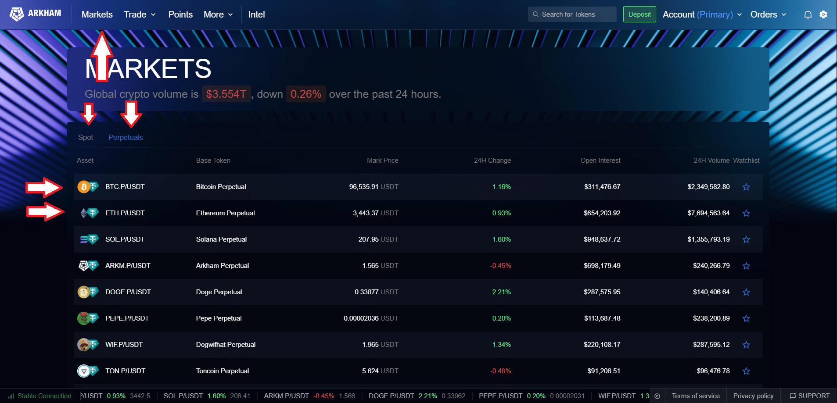Open Solana Perpetual market row
The image size is (837, 403).
418,239
